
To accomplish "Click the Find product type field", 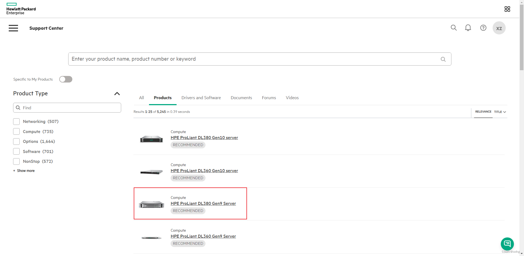I will coord(67,108).
